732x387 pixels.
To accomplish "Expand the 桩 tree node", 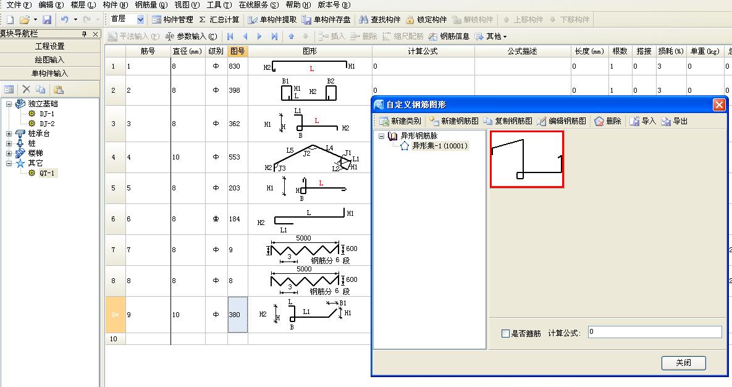I will tap(9, 143).
